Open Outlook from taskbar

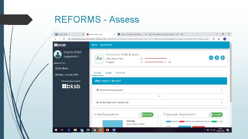coord(82,130)
